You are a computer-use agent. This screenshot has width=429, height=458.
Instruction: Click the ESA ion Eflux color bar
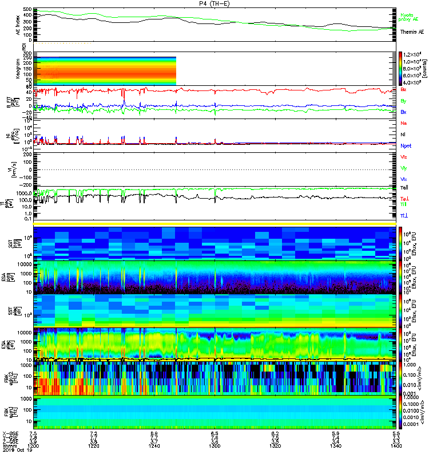(x=400, y=277)
